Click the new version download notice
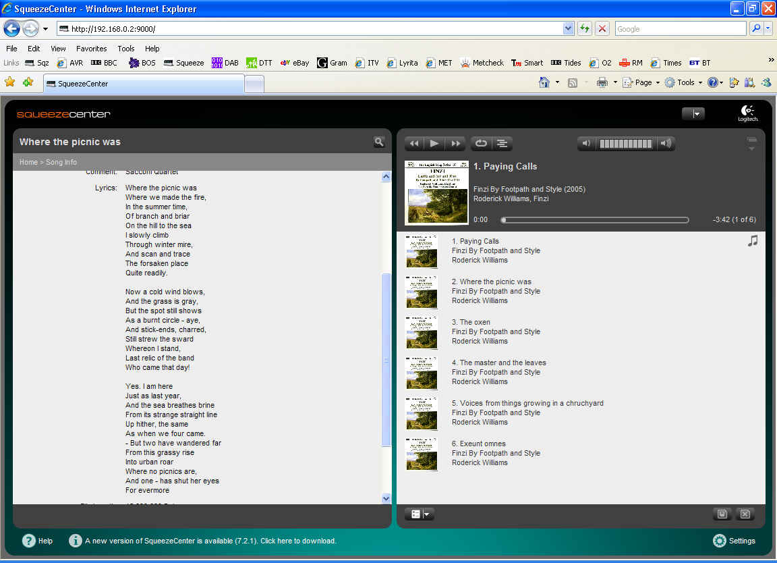777x563 pixels. click(210, 541)
